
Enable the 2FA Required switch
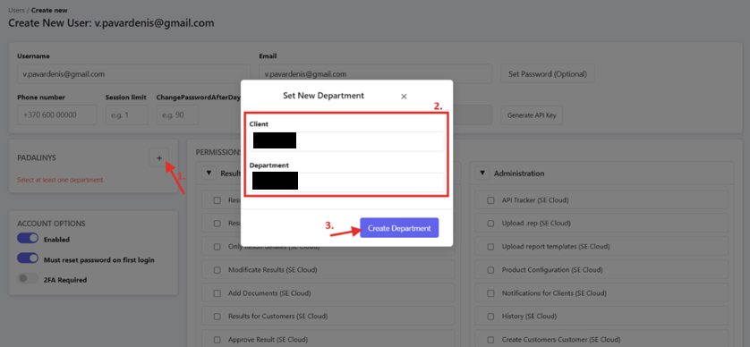28,279
